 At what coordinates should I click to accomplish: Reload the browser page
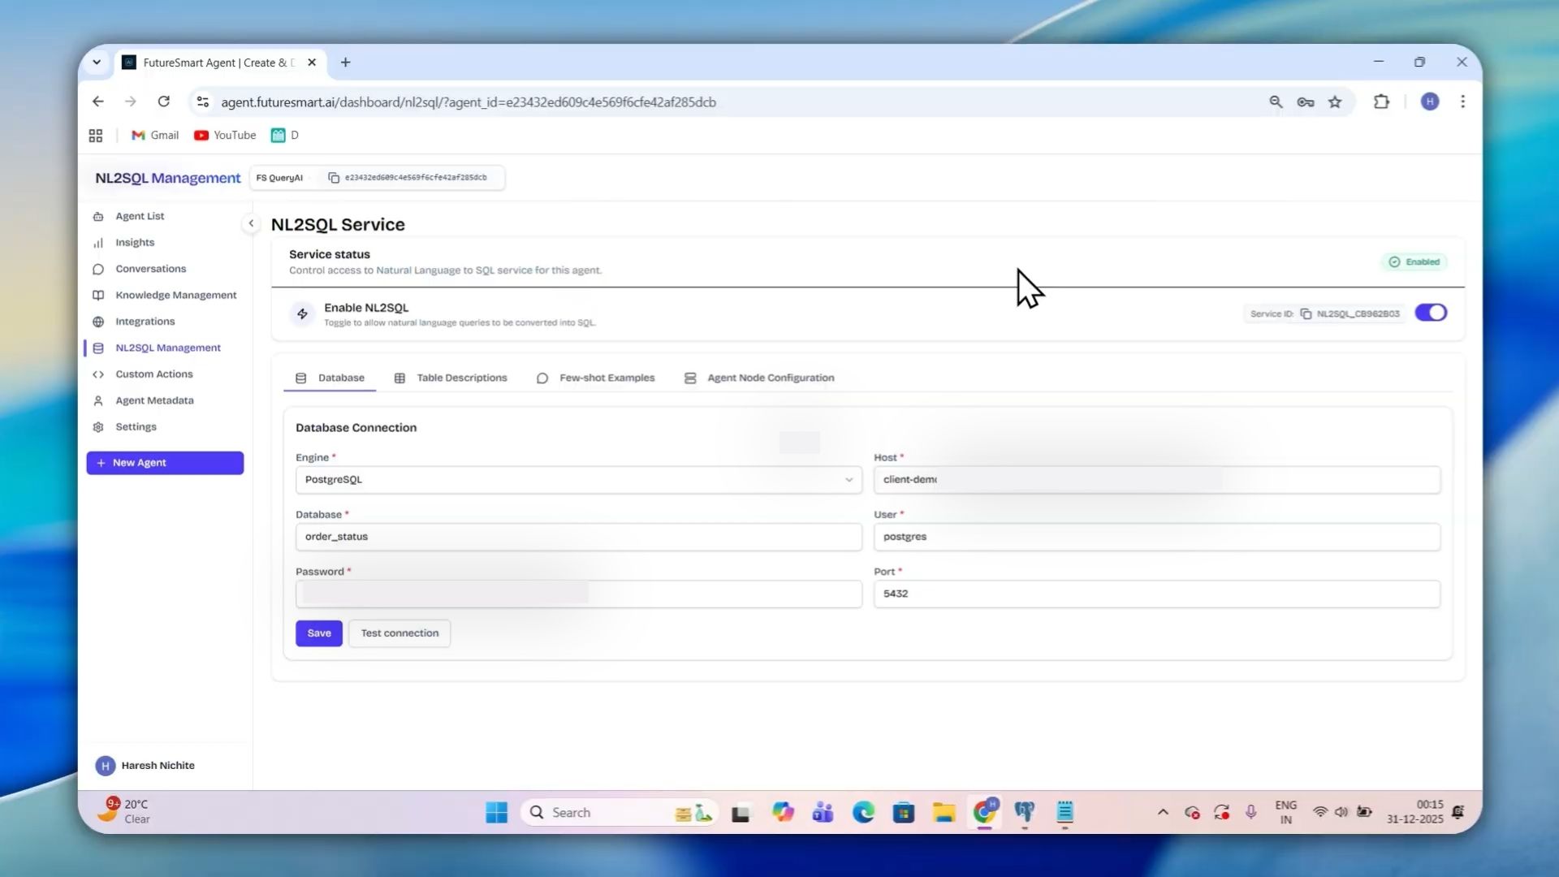click(164, 102)
